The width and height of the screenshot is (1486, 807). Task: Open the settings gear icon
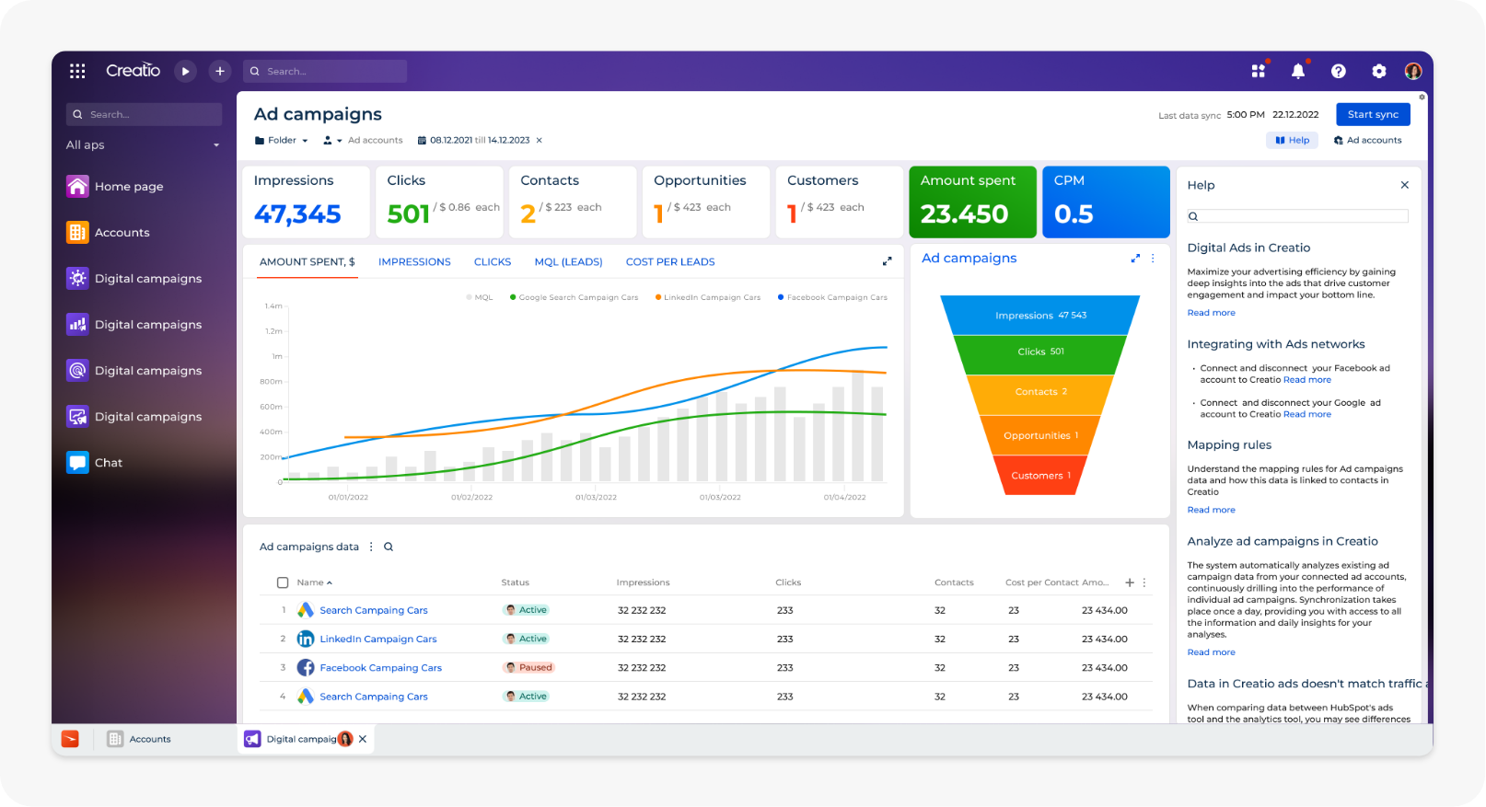(1378, 71)
